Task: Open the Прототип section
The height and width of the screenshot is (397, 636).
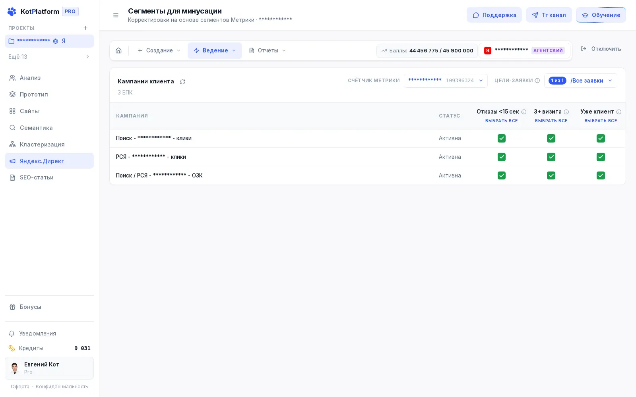Action: coord(49,94)
